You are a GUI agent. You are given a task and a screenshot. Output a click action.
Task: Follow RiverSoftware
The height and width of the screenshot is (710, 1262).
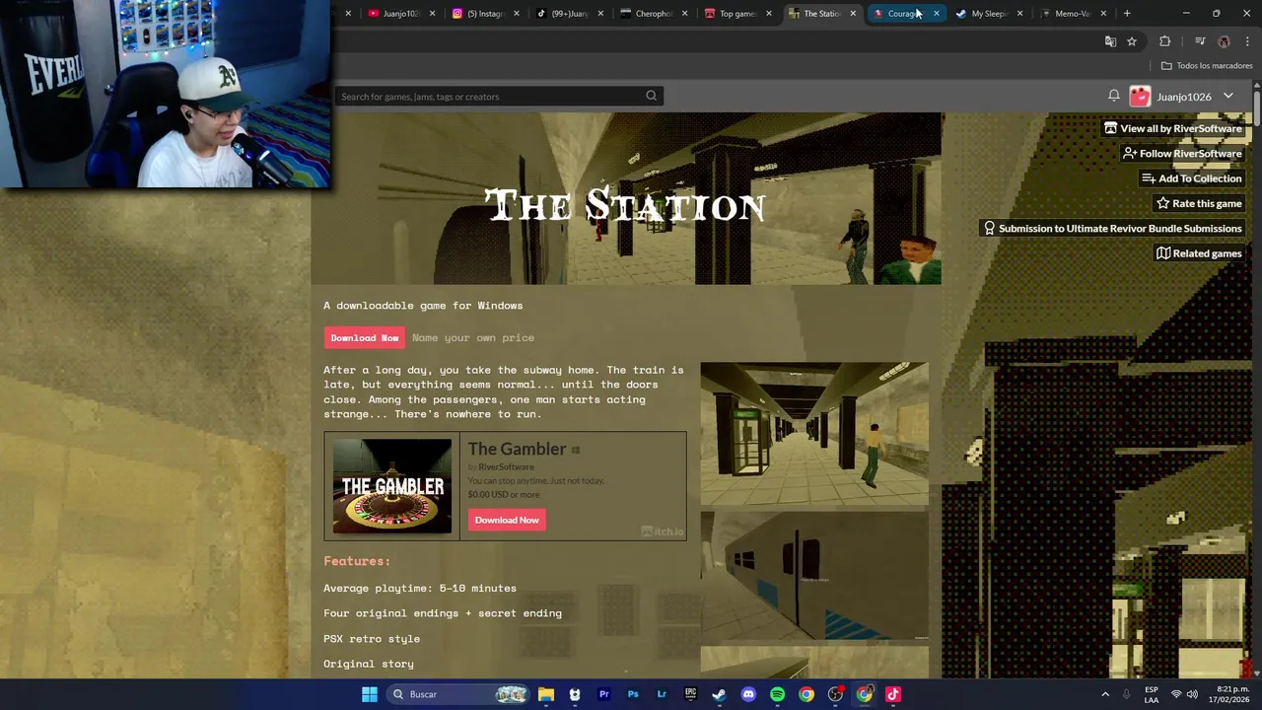pyautogui.click(x=1181, y=153)
